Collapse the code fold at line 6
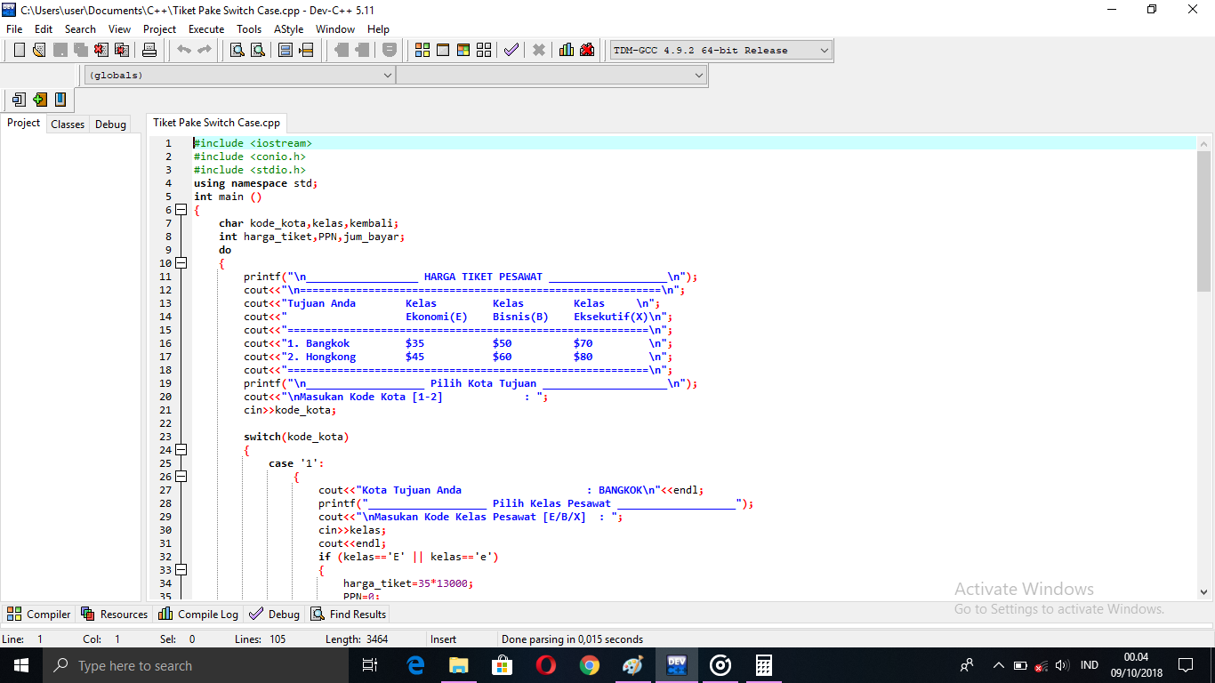The image size is (1215, 683). tap(181, 210)
